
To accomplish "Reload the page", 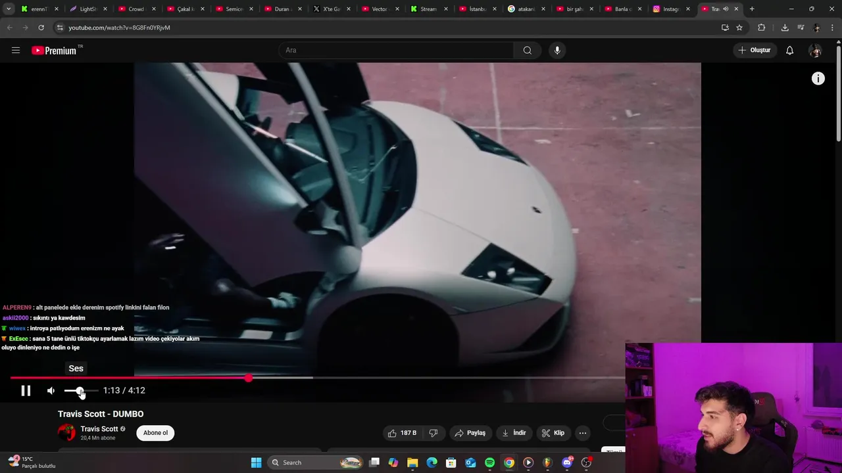I will pos(41,28).
